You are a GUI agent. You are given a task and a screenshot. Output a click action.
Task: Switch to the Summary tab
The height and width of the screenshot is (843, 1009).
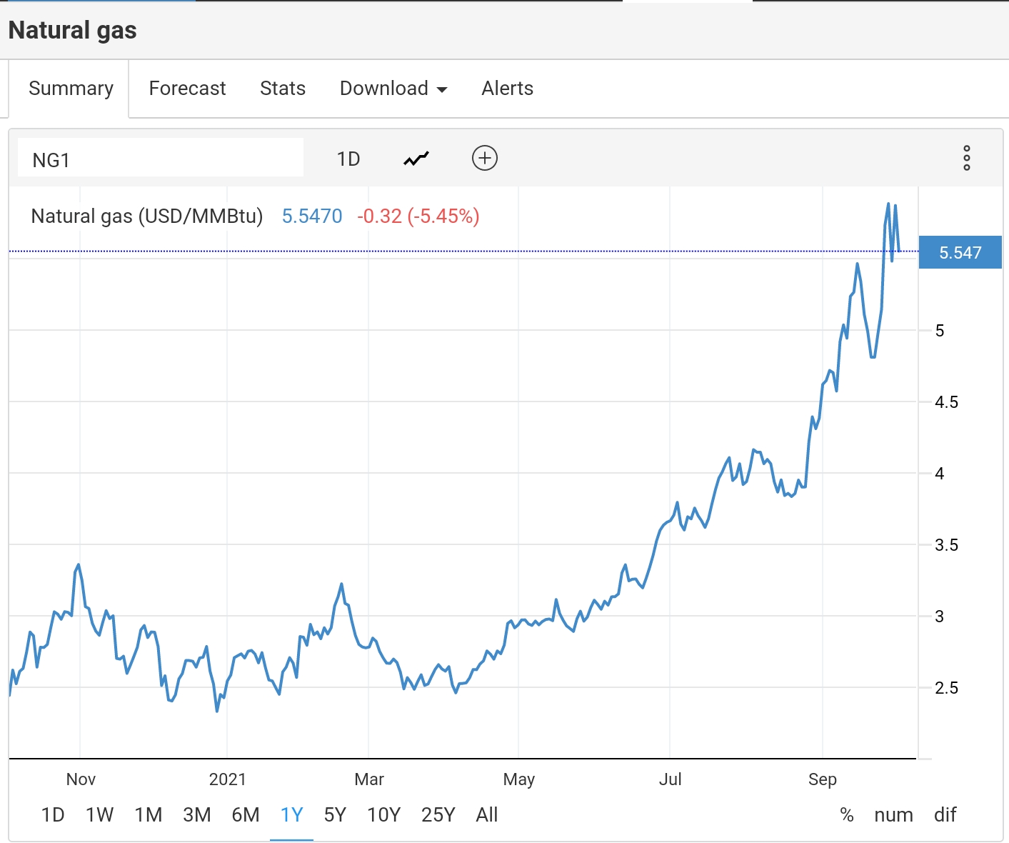[x=71, y=89]
